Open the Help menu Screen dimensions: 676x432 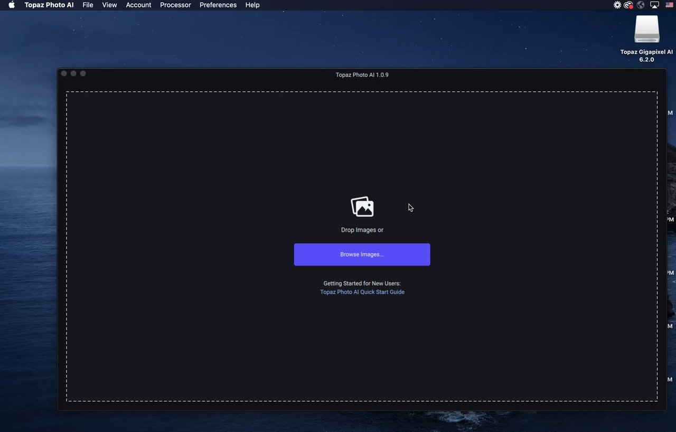pos(252,5)
